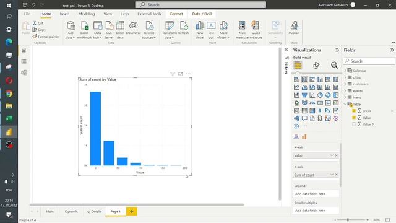The width and height of the screenshot is (396, 223).
Task: Open the Sum of count field dropdown
Action: coord(332,175)
